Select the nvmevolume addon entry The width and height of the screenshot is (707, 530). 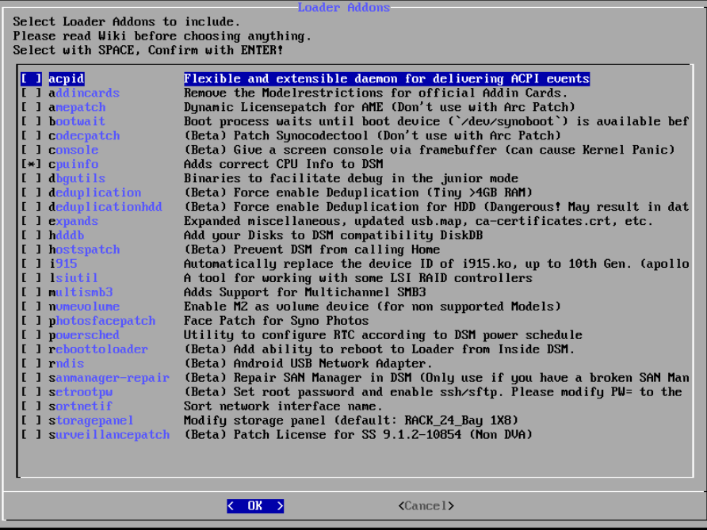tap(84, 307)
